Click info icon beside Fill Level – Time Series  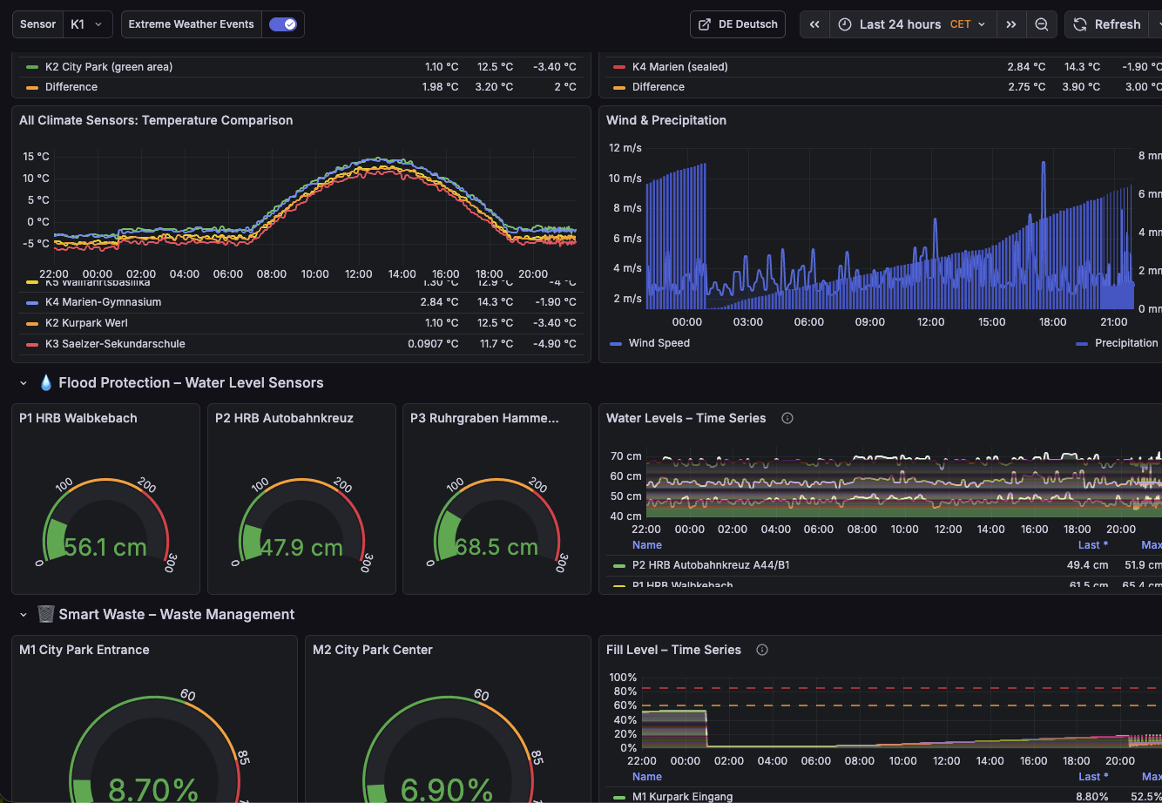762,650
